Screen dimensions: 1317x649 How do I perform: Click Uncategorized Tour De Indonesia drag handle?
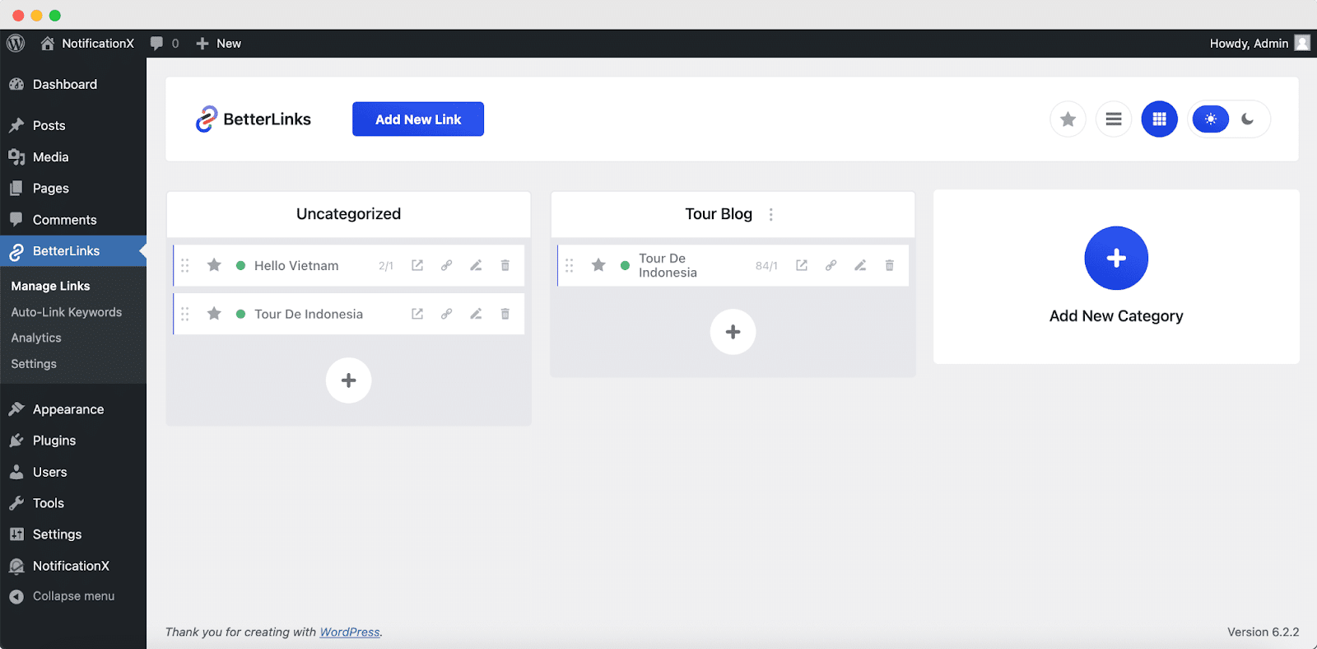(185, 314)
